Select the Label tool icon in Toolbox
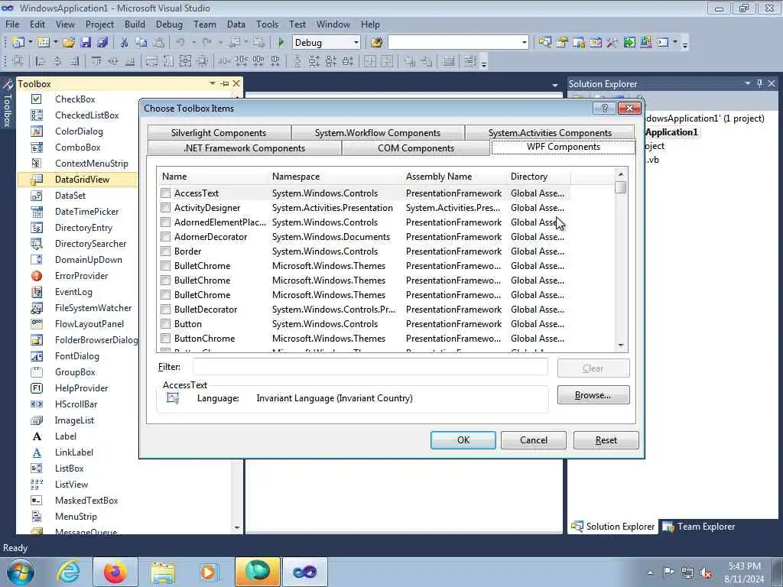This screenshot has height=587, width=783. (x=37, y=436)
